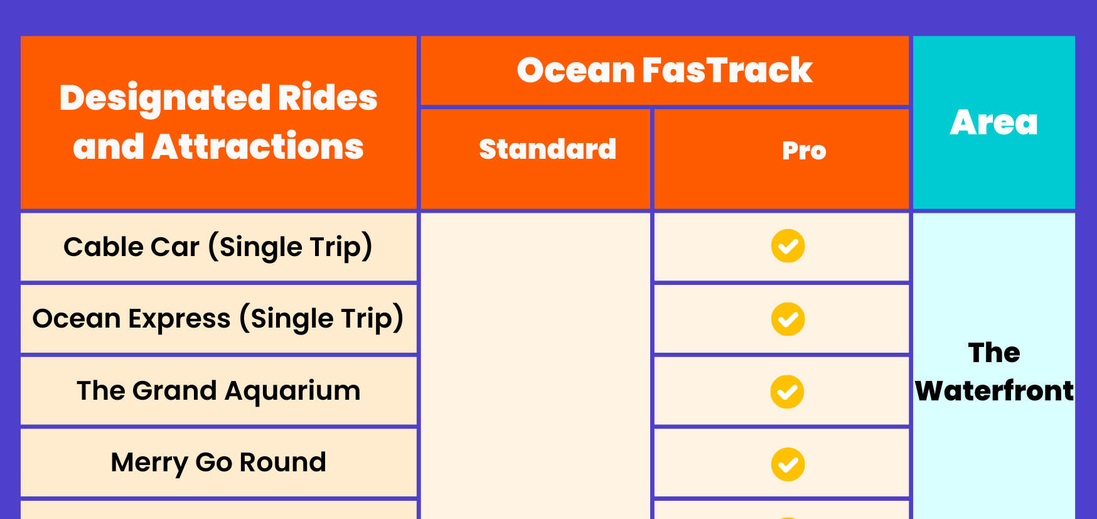Viewport: 1097px width, 519px height.
Task: Click the Ocean Express row checkmark icon
Action: click(788, 319)
